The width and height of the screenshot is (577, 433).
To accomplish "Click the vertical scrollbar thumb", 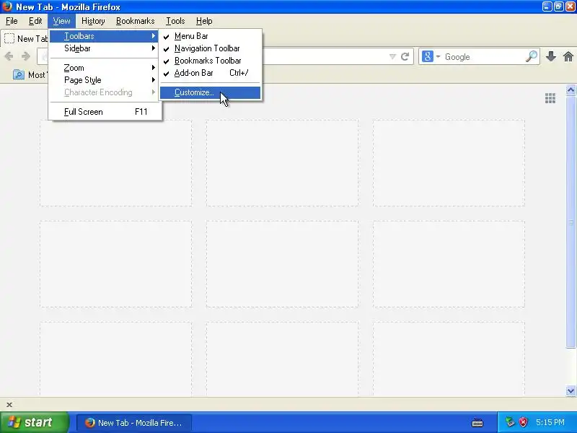I will coord(571,222).
